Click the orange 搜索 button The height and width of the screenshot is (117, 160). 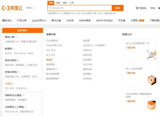click(118, 8)
